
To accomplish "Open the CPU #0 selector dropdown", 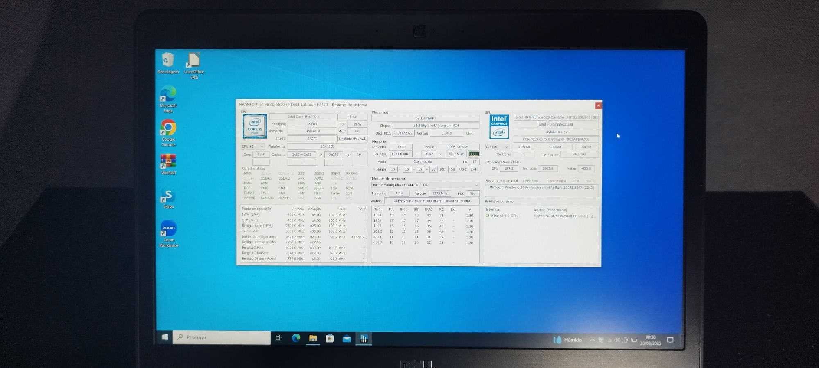I will [253, 146].
